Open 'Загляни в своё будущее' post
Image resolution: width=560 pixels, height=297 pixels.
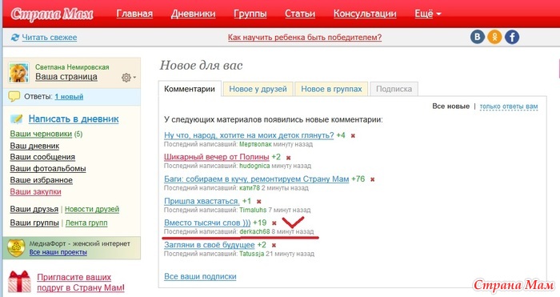click(x=210, y=245)
